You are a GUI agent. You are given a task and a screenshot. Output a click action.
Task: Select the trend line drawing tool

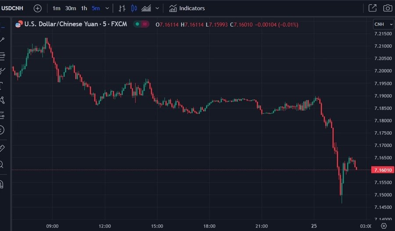coord(2,40)
